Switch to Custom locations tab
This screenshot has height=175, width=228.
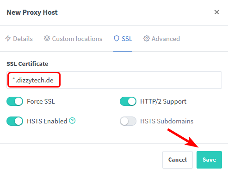pyautogui.click(x=73, y=39)
